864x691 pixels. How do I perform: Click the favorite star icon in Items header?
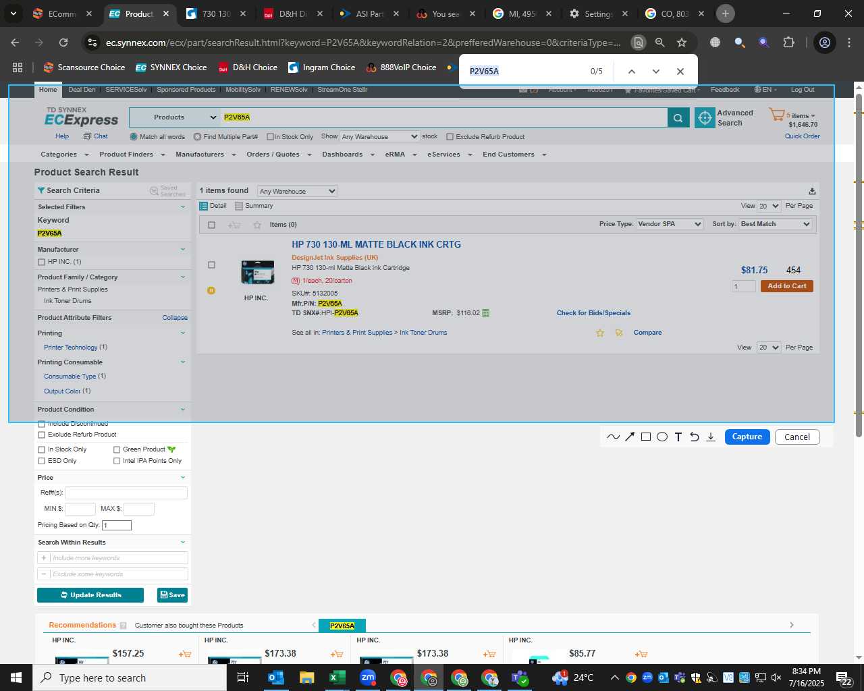pos(257,225)
